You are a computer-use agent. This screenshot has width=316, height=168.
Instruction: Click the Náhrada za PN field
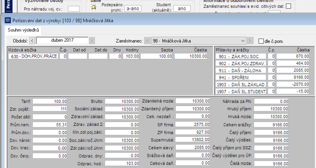[271, 101]
